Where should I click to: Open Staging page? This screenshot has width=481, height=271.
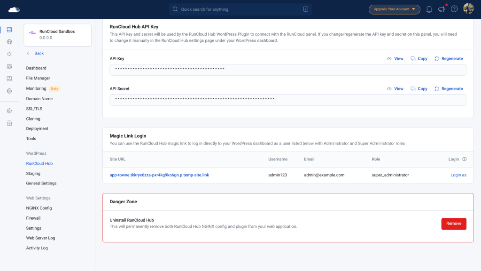click(33, 174)
